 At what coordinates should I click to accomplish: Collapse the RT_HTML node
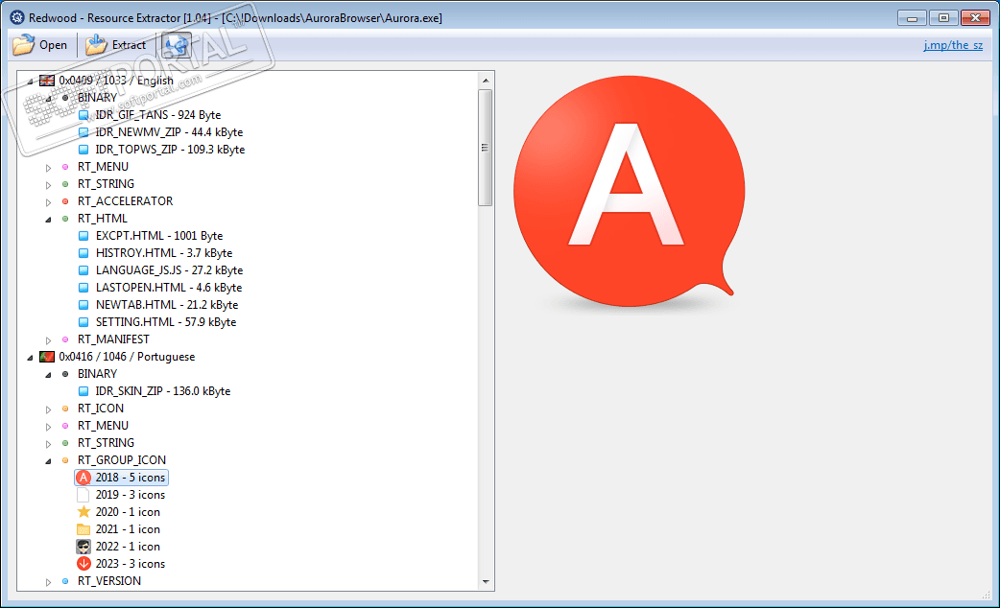tap(49, 220)
